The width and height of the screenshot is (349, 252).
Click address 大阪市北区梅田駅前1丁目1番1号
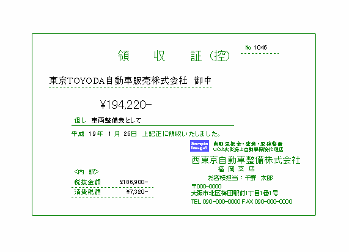coord(235,193)
